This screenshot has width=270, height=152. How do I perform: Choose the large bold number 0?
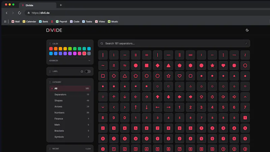pos(125,118)
